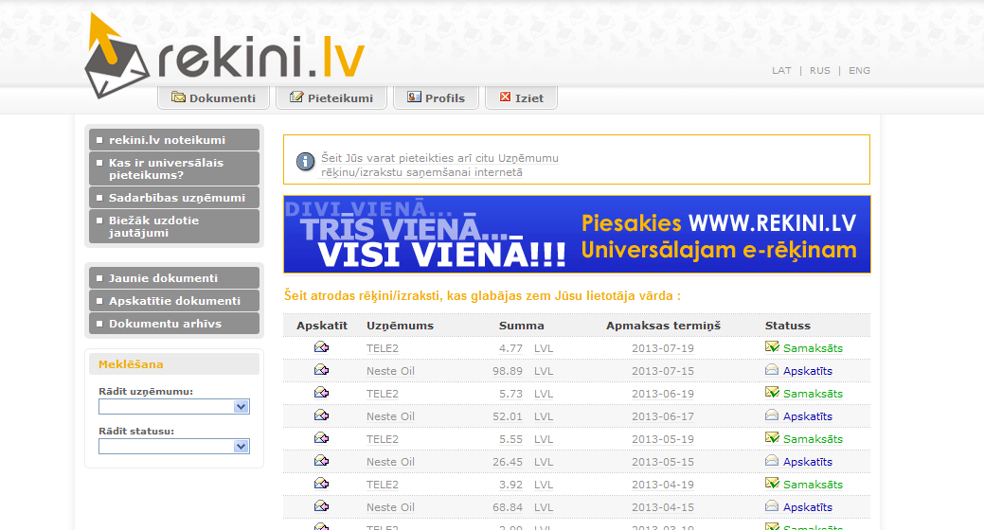This screenshot has height=530, width=984.
Task: Click Samaksāts status for 2013-06-19 row
Action: click(x=813, y=394)
